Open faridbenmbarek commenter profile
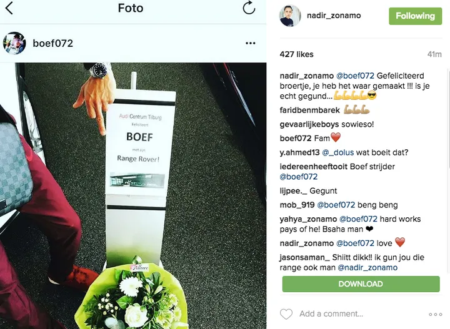The image size is (450, 329). coord(309,110)
